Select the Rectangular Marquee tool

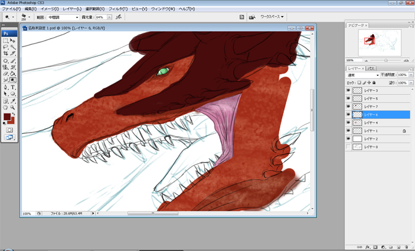(x=5, y=41)
